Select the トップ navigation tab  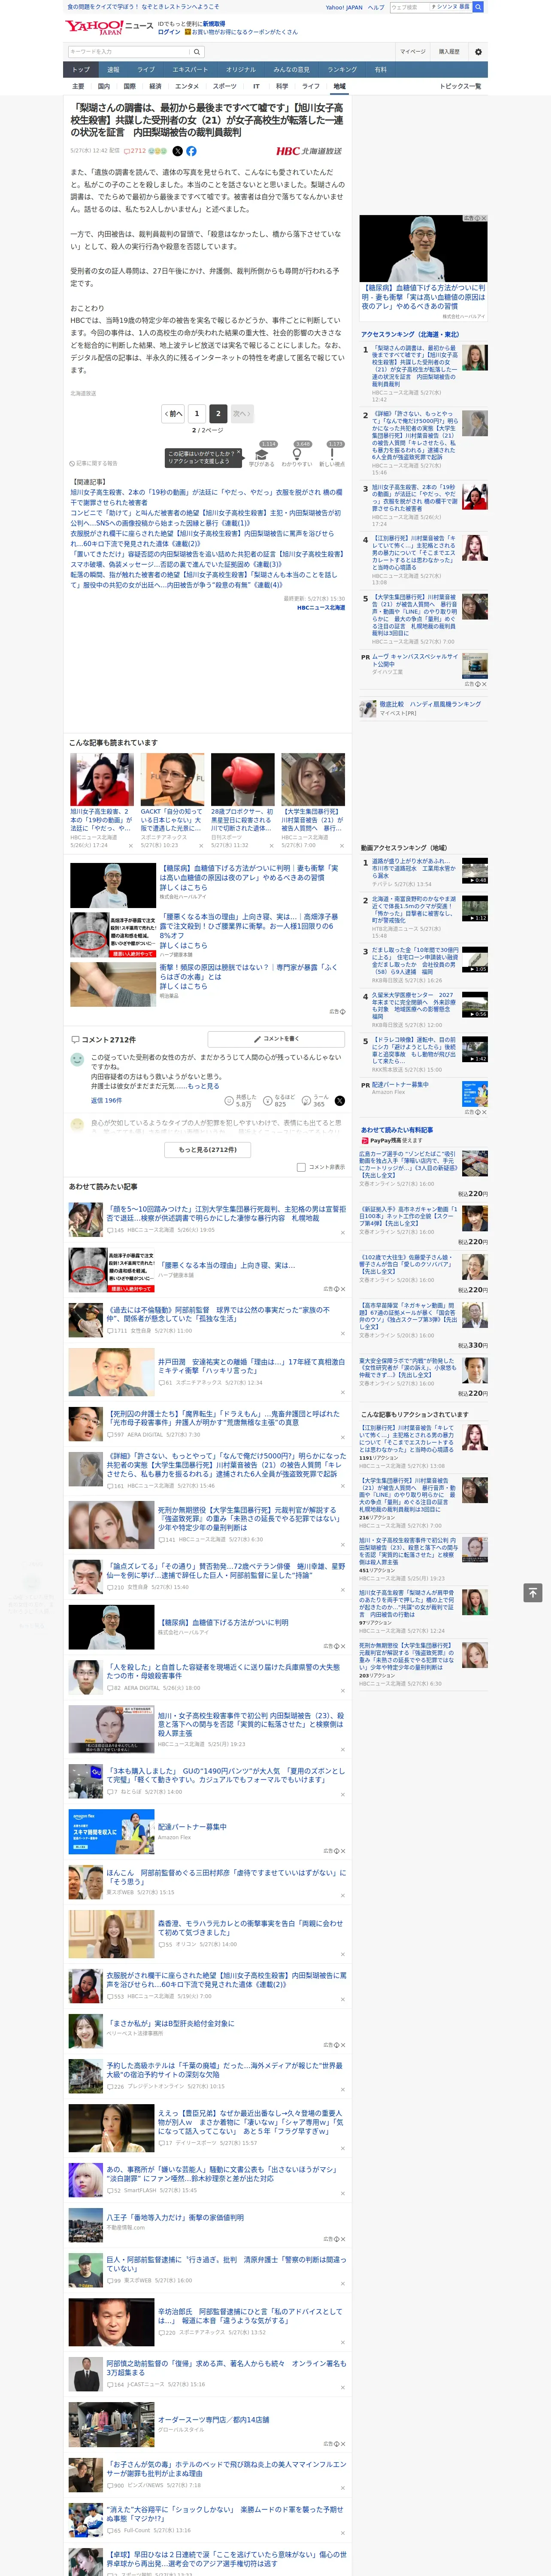(x=81, y=70)
